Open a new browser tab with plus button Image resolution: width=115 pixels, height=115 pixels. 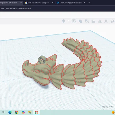click(x=89, y=3)
